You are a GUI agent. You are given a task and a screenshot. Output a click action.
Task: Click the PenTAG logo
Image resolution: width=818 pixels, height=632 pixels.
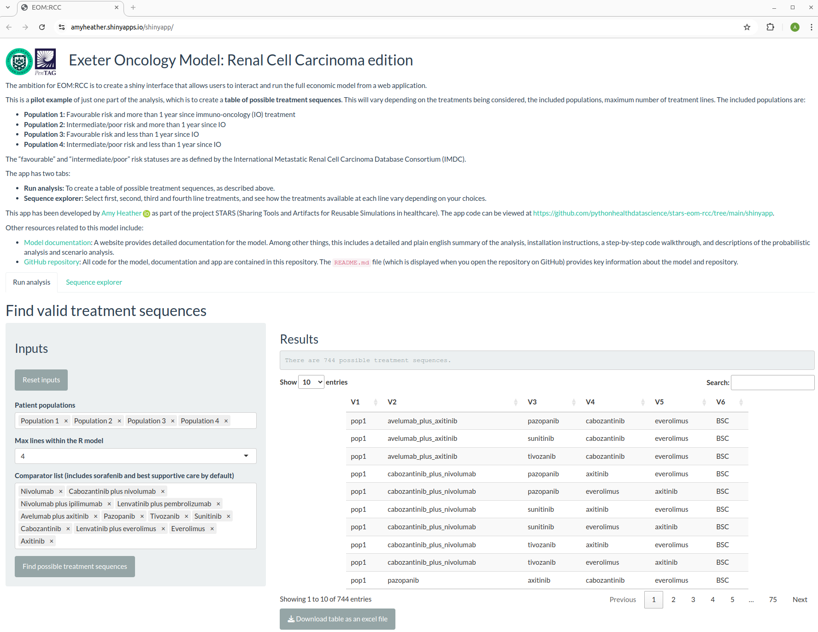[46, 62]
